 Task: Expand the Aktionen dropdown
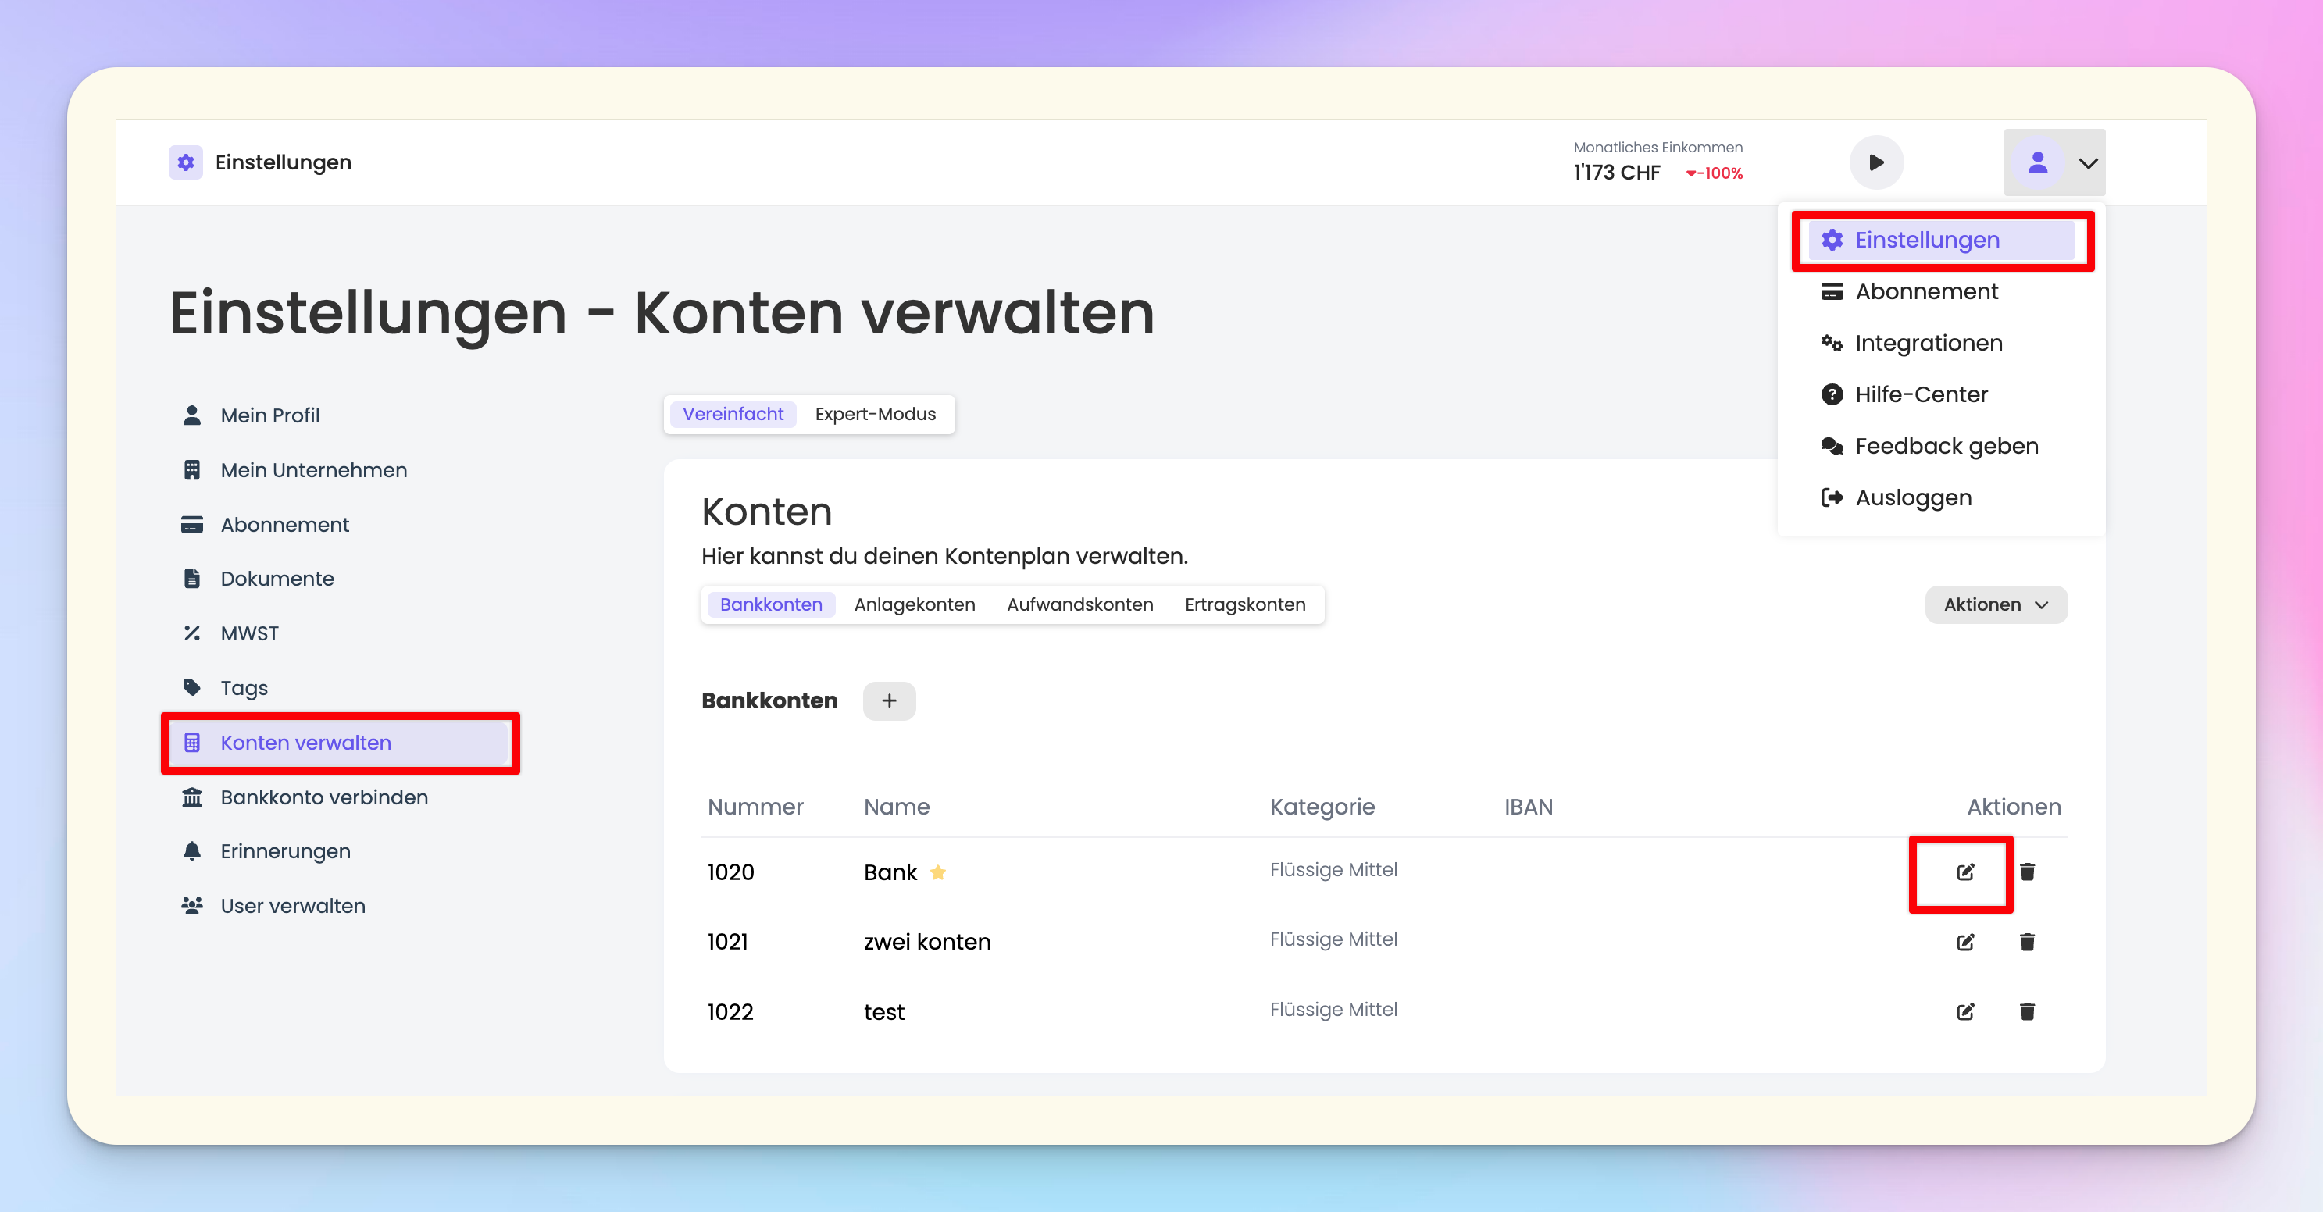click(x=1995, y=604)
